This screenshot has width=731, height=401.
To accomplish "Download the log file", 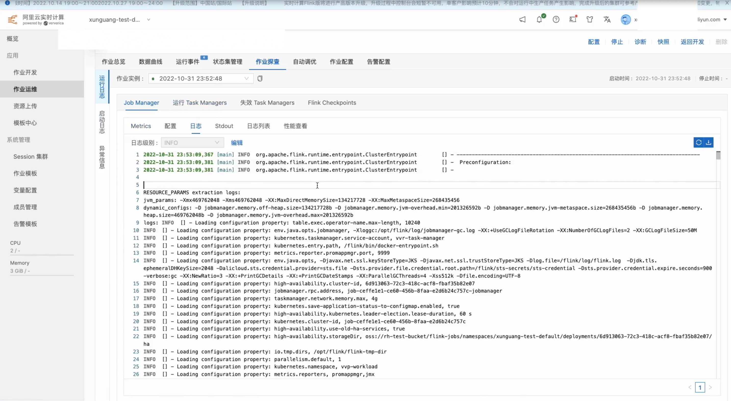I will 709,142.
